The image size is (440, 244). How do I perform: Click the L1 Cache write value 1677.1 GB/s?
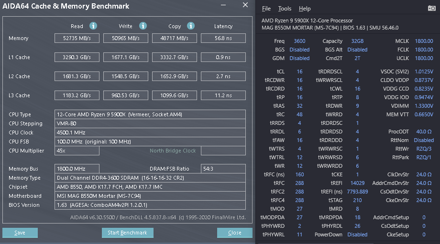click(x=126, y=57)
